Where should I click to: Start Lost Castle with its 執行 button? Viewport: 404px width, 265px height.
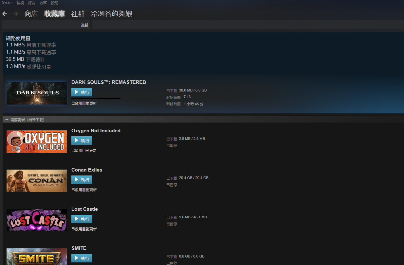click(x=82, y=219)
